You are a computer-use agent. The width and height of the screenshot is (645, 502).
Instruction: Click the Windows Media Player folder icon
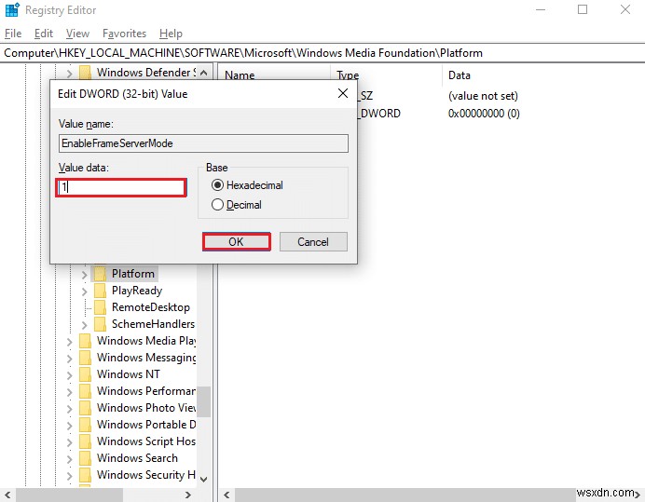tap(85, 341)
